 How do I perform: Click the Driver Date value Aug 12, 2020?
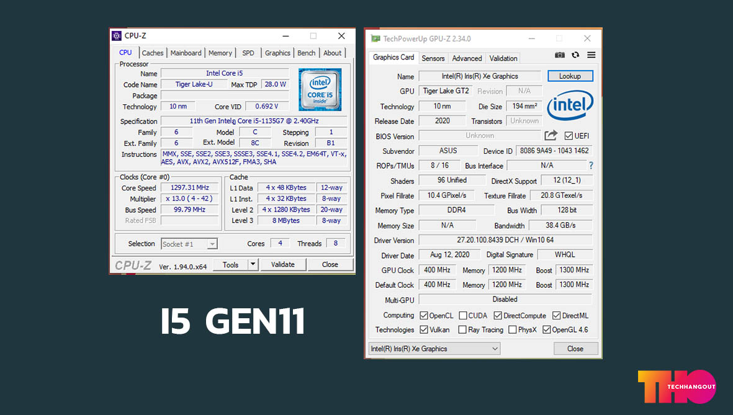coord(450,255)
